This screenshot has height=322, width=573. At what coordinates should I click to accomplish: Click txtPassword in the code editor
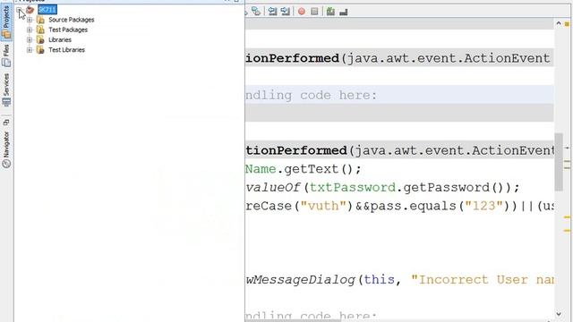click(x=352, y=188)
